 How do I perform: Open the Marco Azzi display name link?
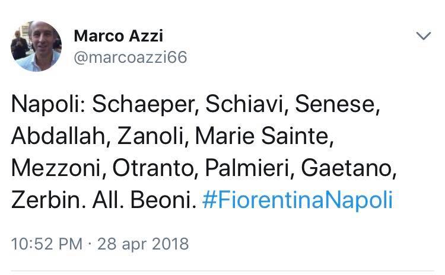117,36
